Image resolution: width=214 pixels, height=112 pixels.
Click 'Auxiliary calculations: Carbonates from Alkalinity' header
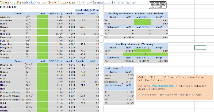tap(136, 14)
